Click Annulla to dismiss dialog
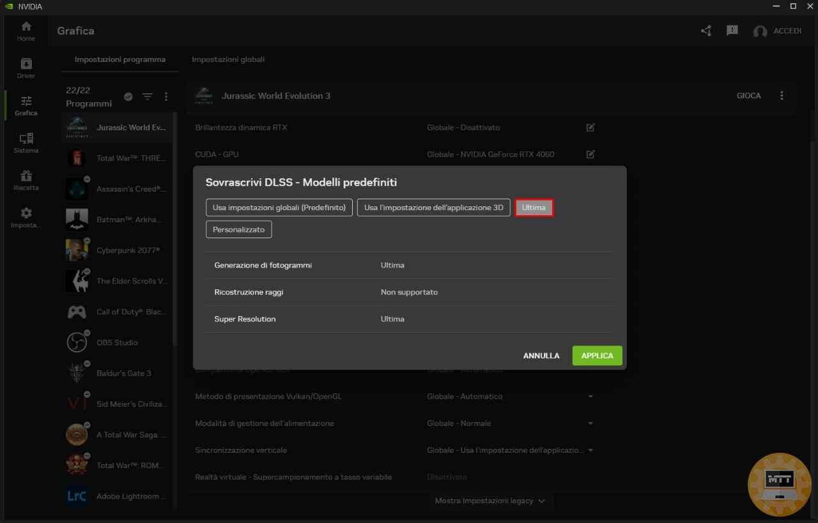Screen dimensions: 818x523 click(x=541, y=356)
